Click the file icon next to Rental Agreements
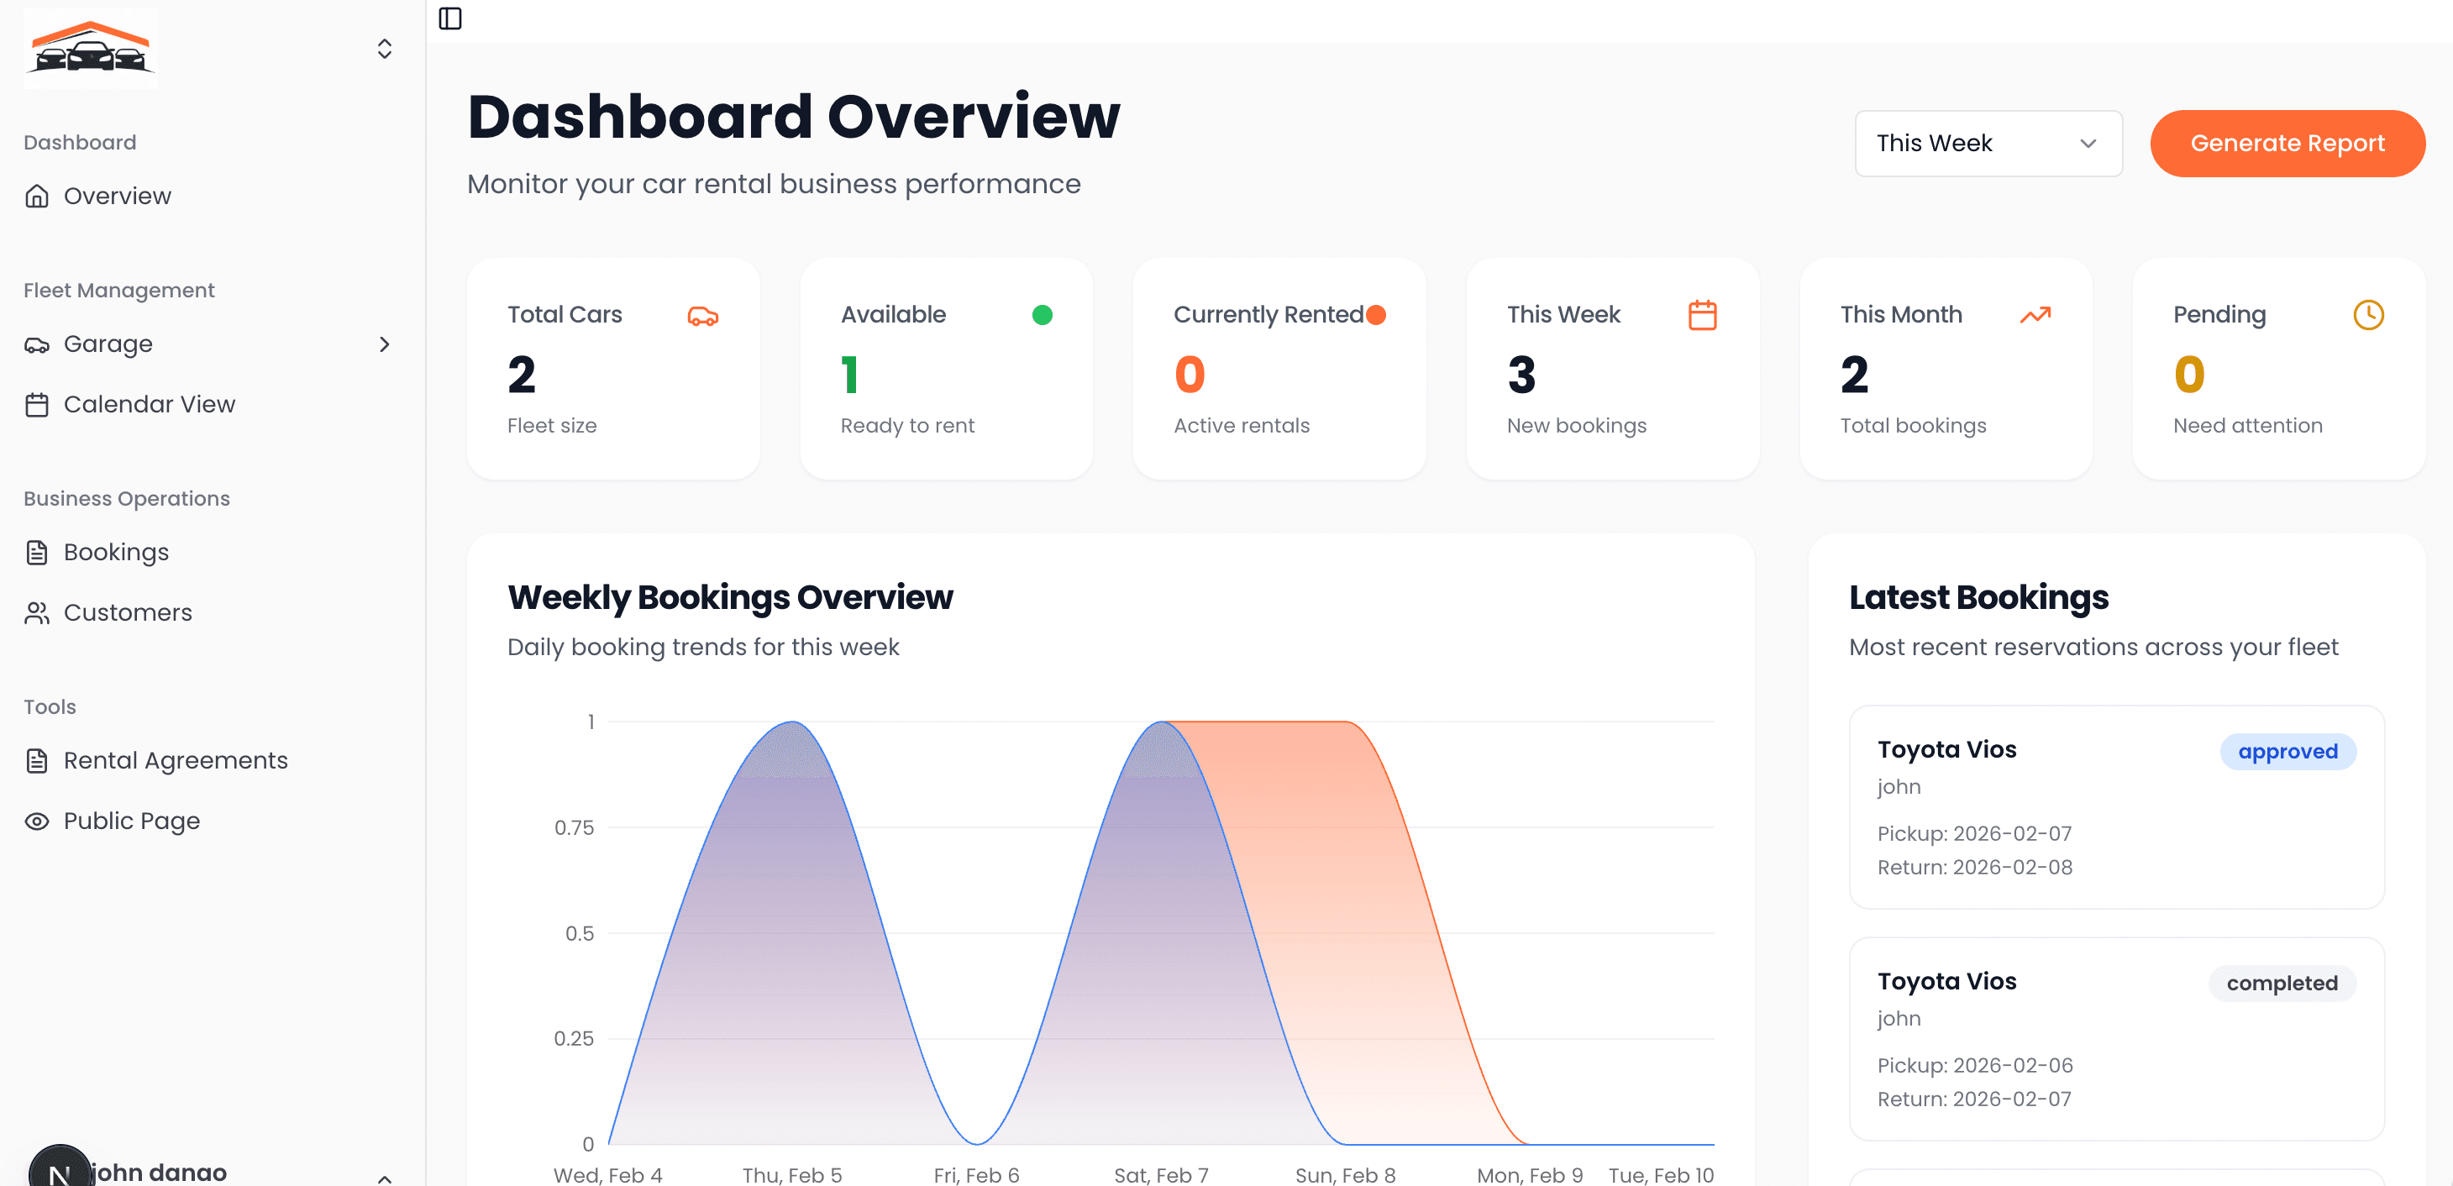Image resolution: width=2453 pixels, height=1186 pixels. (x=36, y=759)
